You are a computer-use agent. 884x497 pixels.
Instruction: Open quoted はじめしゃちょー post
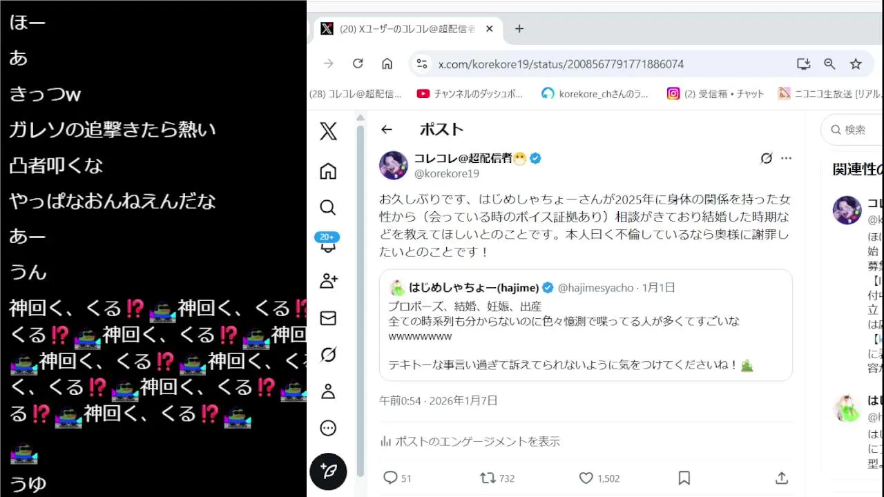coord(586,325)
